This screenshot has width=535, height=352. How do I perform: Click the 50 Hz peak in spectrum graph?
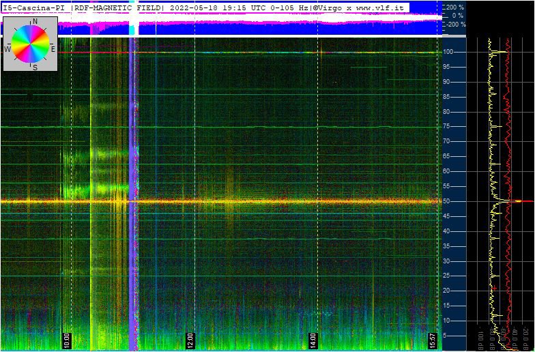[x=519, y=201]
